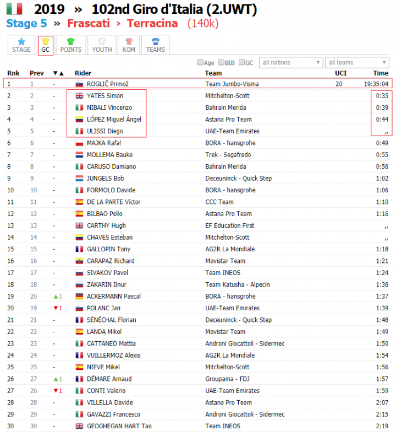The width and height of the screenshot is (396, 436).
Task: Open the Stage 5 link
Action: click(x=26, y=23)
